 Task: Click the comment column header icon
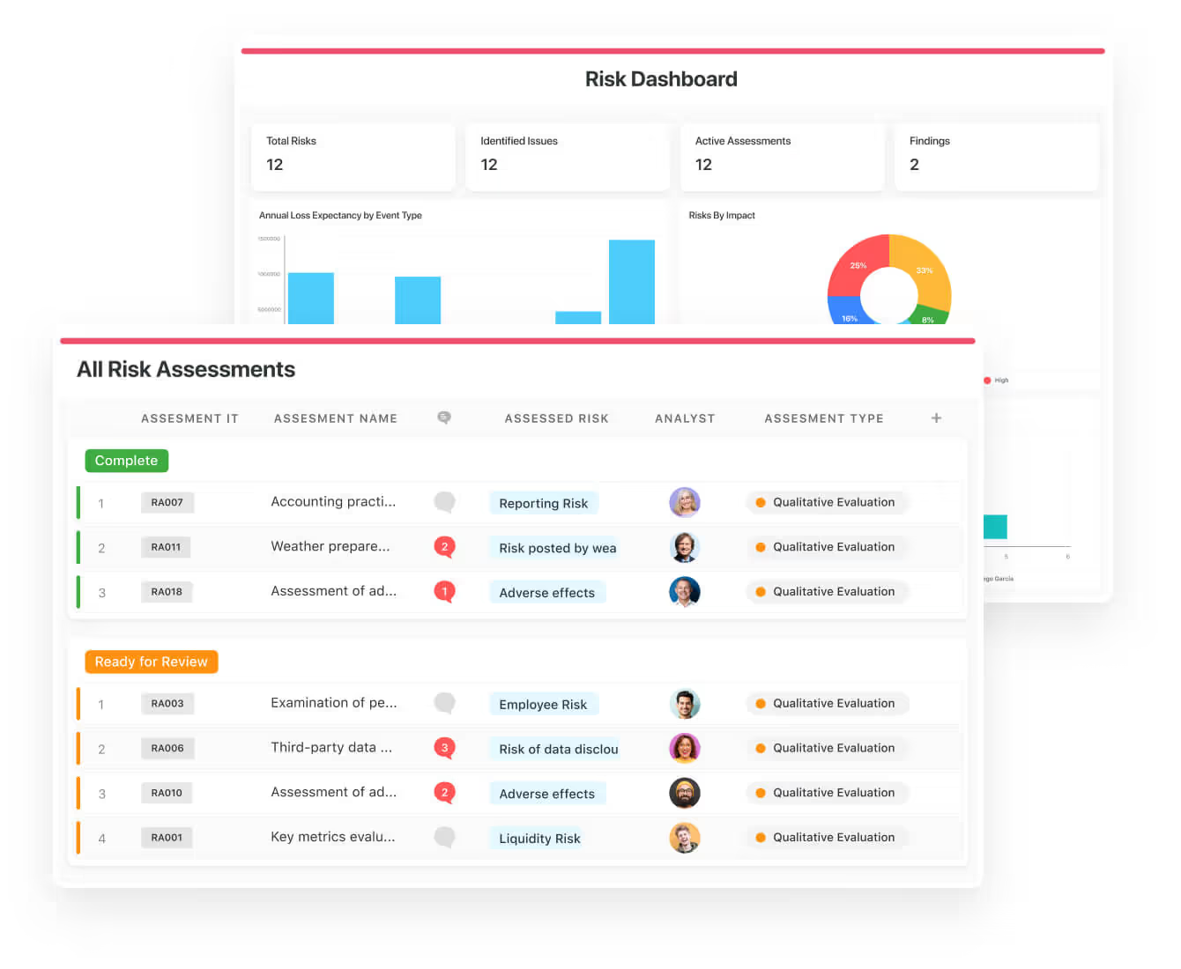click(x=444, y=418)
